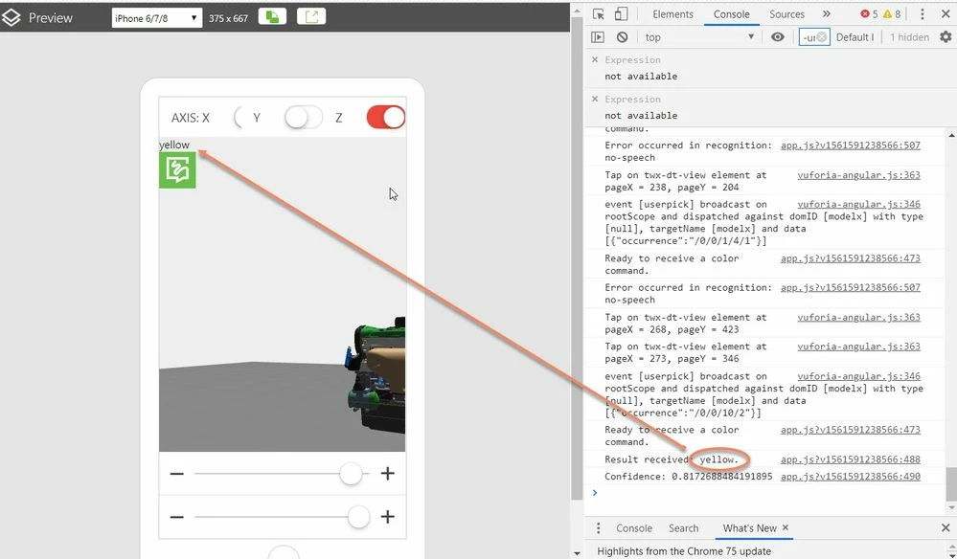This screenshot has width=957, height=559.
Task: Click the open-in-new-window preview icon
Action: [311, 17]
